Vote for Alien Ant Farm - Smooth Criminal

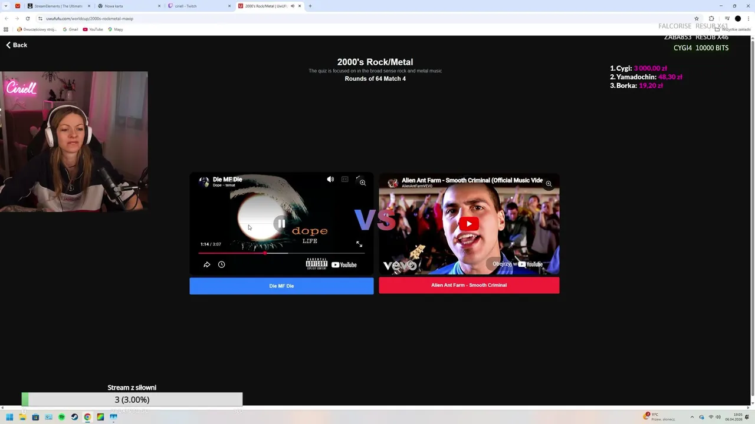[x=469, y=285]
